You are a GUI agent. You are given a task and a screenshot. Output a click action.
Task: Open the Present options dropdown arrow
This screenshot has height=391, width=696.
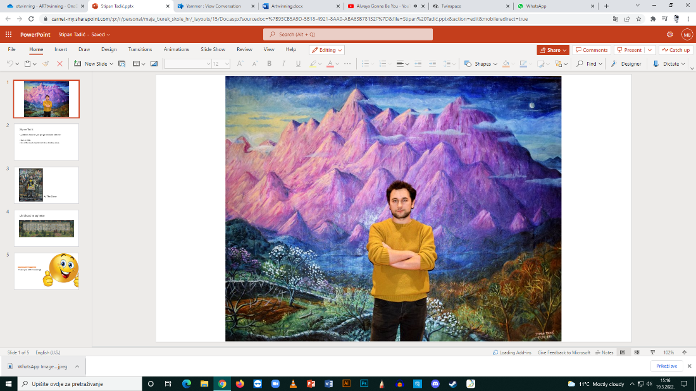click(650, 50)
